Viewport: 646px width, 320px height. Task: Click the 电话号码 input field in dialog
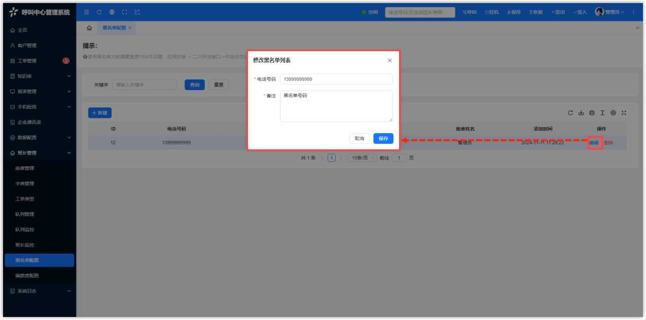coord(336,79)
